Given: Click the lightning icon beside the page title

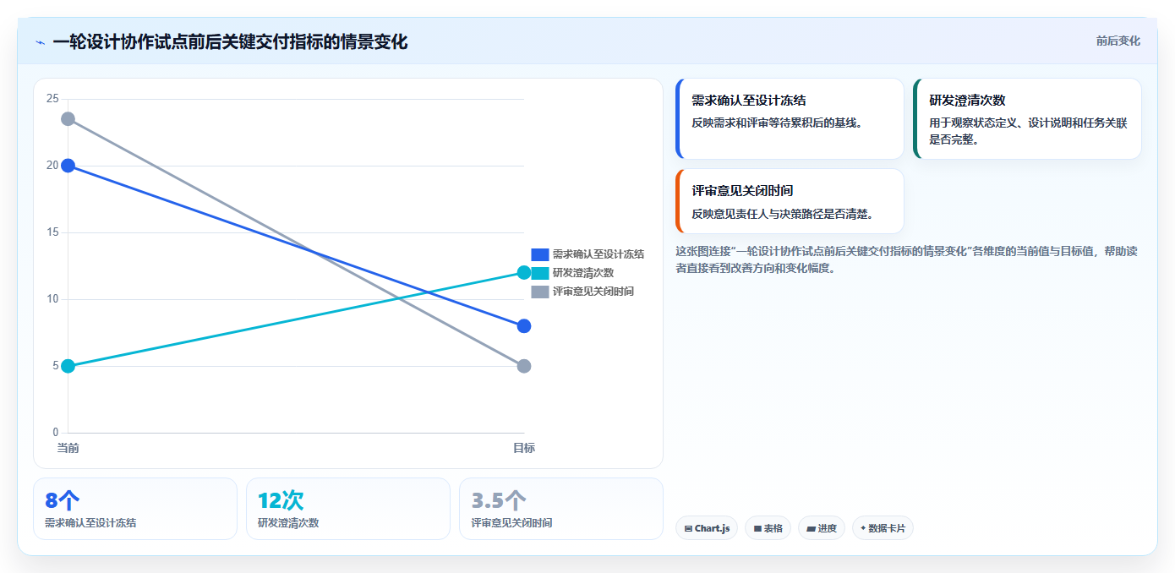Looking at the screenshot, I should point(40,42).
